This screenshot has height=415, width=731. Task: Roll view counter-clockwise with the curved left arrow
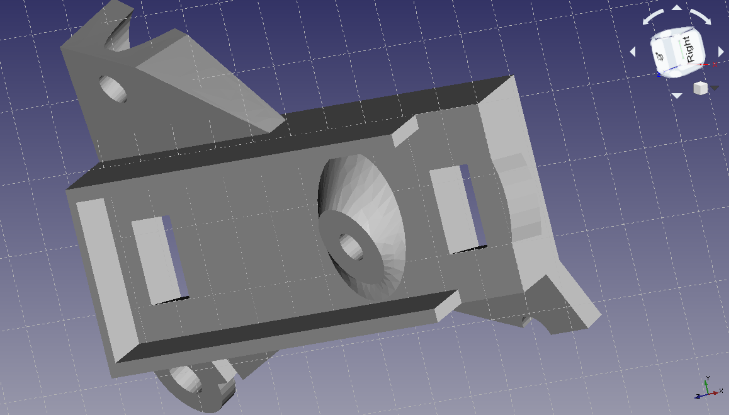click(x=653, y=16)
